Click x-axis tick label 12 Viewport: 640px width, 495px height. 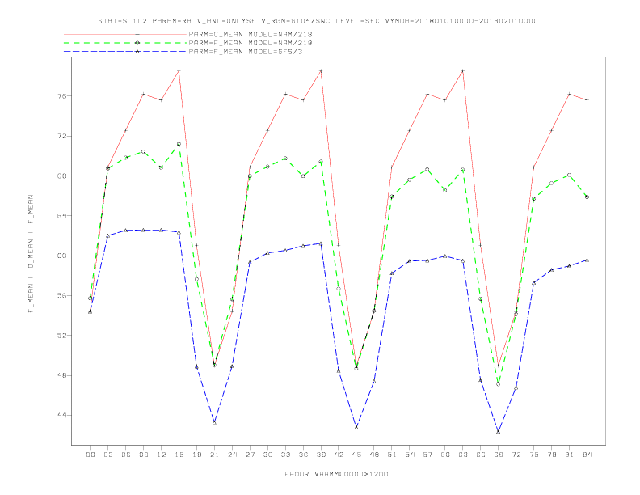click(162, 455)
